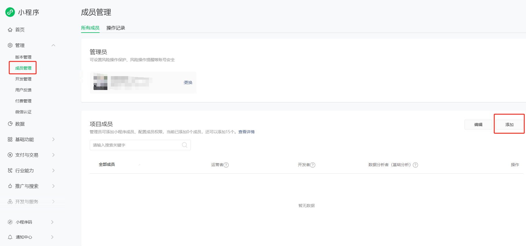
Task: Expand the 行业能力 section chevron
Action: tap(53, 170)
